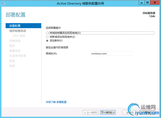Click the 详细了解 部署配置 link
This screenshot has width=161, height=118.
coord(56,102)
